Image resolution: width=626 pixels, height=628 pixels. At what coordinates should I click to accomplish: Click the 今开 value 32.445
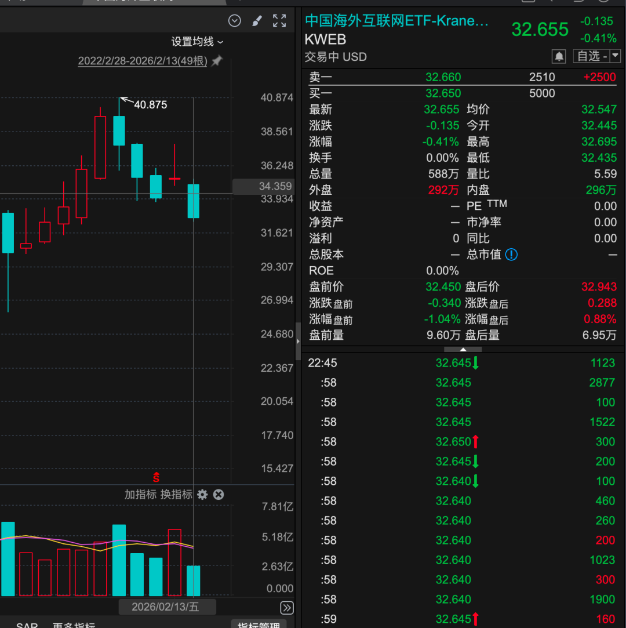pyautogui.click(x=599, y=125)
